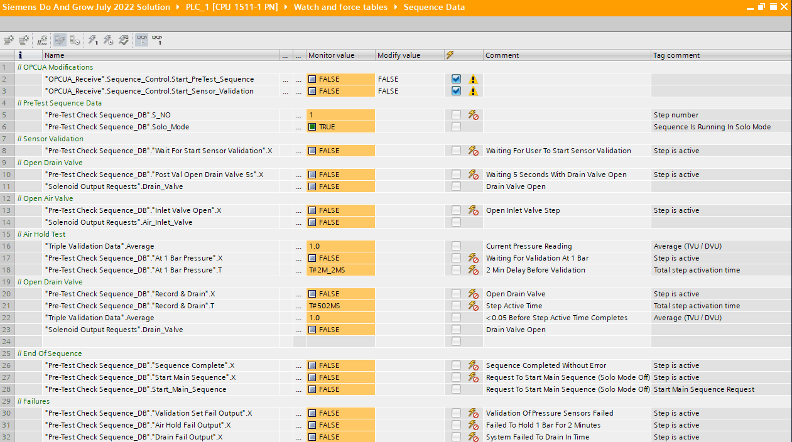The width and height of the screenshot is (792, 442).
Task: Select the lightning-checkmark enable peripheral outputs icon
Action: pos(123,40)
